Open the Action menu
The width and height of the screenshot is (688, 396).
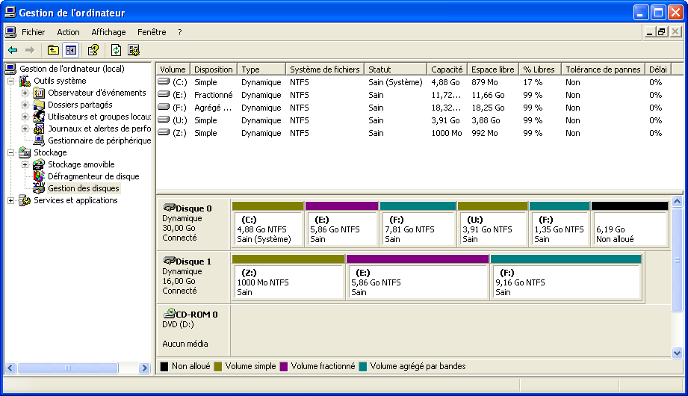pos(68,32)
